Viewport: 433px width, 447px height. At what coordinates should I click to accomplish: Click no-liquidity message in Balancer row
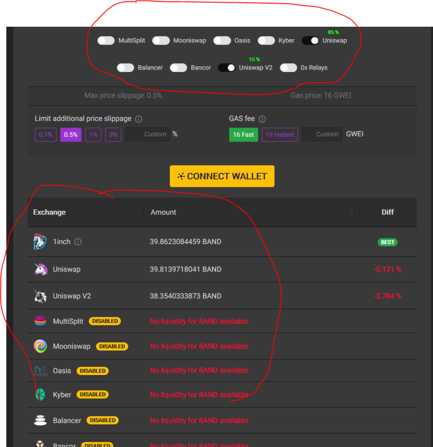[199, 420]
